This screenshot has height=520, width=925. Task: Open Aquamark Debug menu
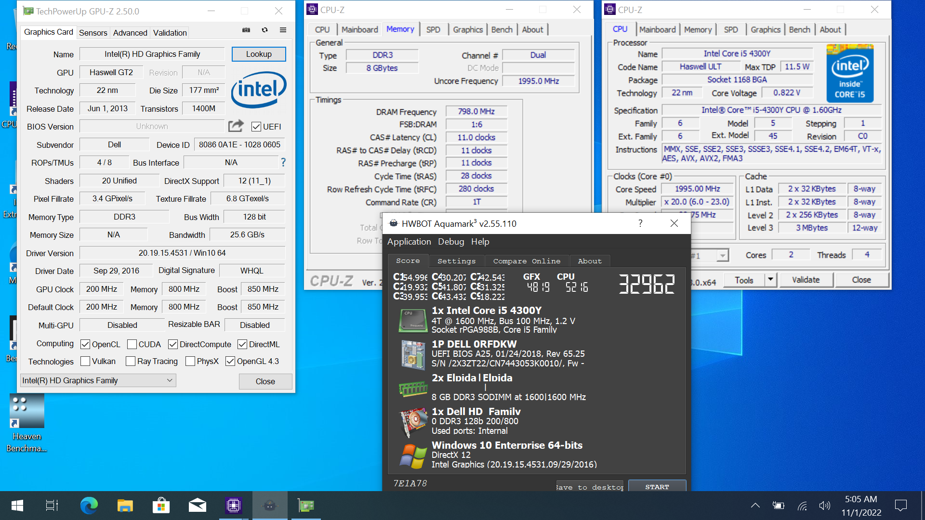pyautogui.click(x=451, y=242)
